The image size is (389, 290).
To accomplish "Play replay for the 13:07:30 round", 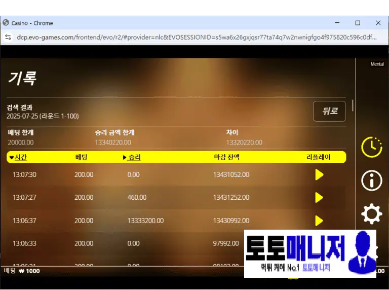I will 319,175.
